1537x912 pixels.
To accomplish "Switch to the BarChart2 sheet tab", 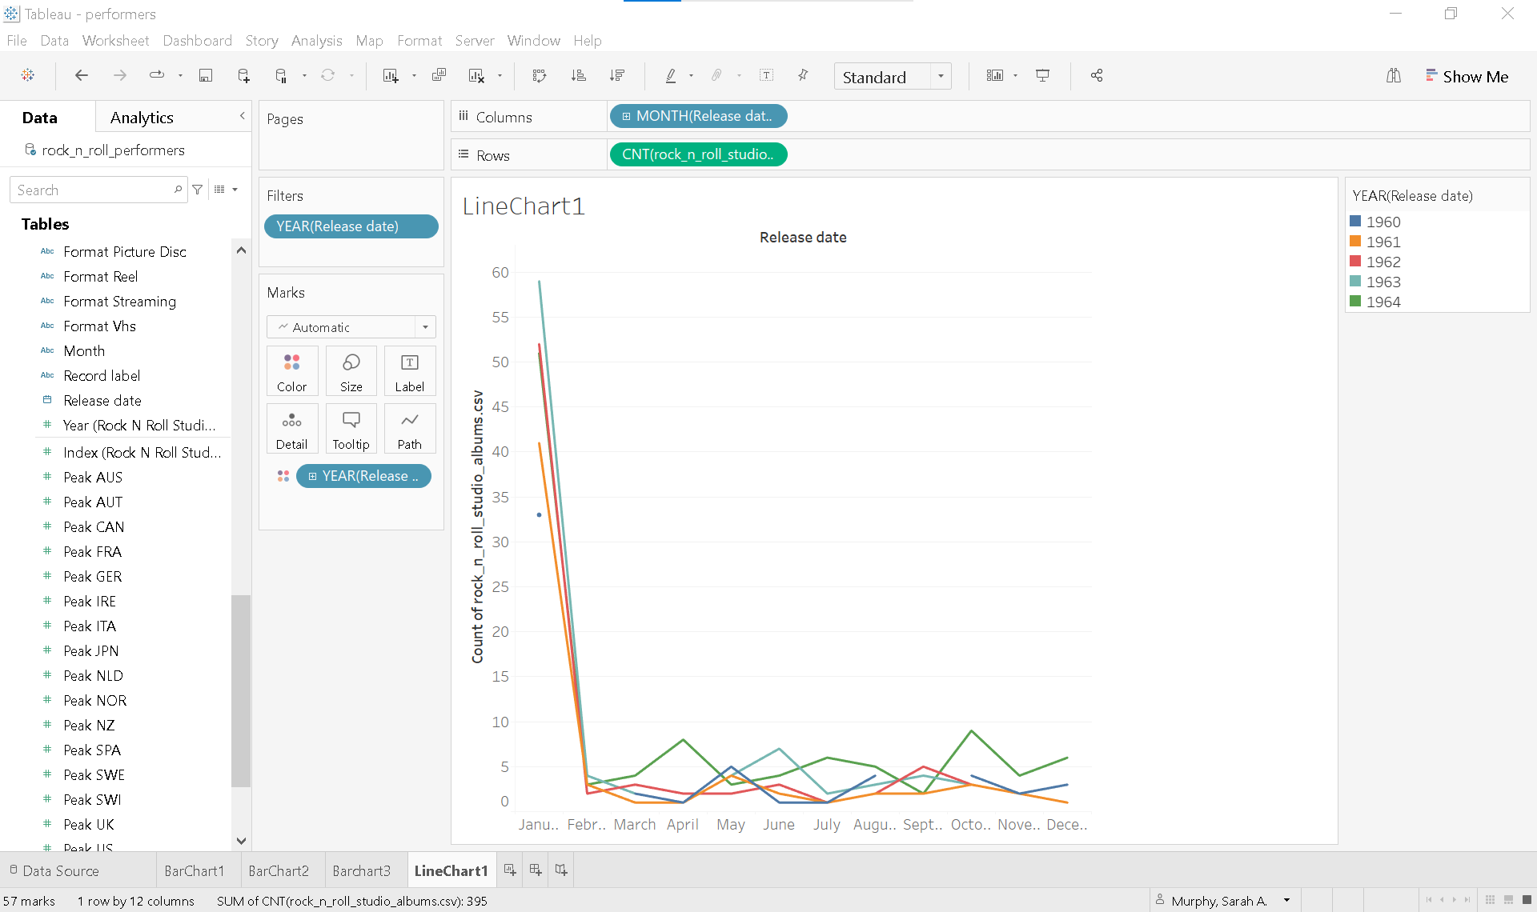I will point(279,871).
